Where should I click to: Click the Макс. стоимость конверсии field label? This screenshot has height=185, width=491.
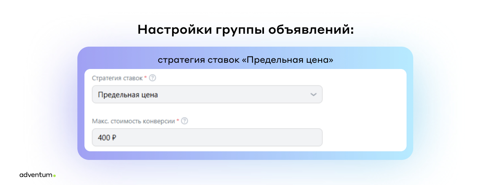(x=133, y=121)
